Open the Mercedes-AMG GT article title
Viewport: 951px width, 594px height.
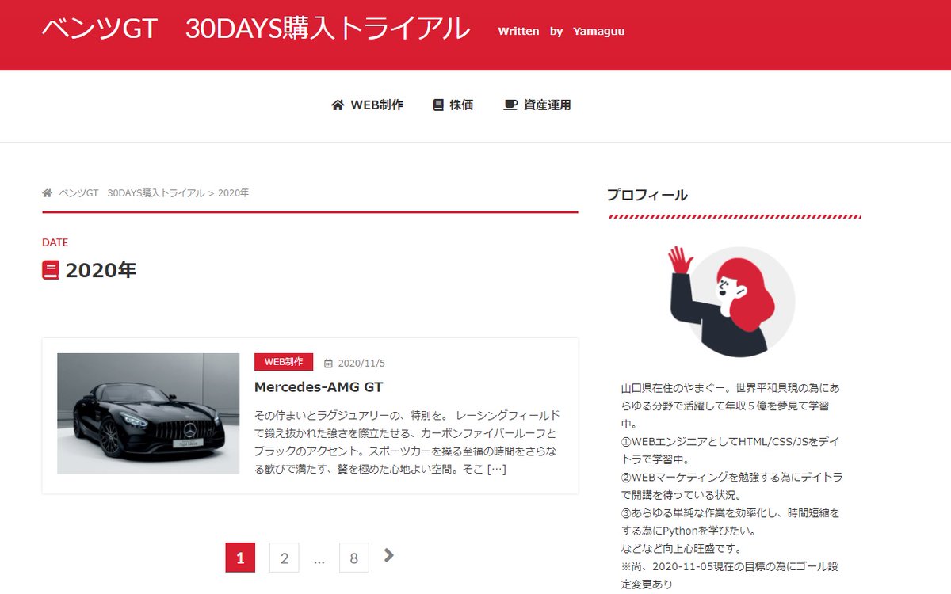pyautogui.click(x=319, y=387)
